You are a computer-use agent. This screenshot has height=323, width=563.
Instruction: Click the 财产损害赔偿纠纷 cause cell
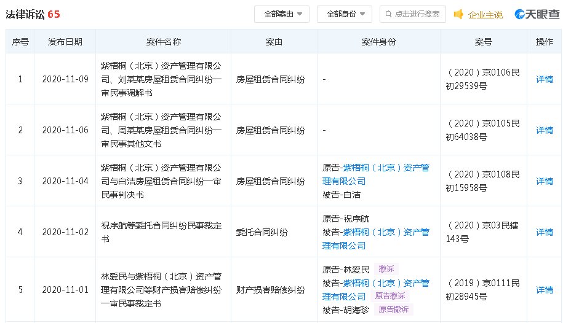270,290
